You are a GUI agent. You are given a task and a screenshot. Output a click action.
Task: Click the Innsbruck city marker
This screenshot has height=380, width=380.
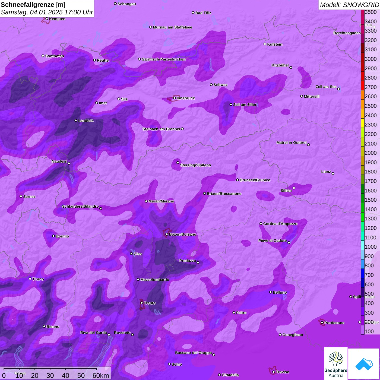tap(175, 98)
